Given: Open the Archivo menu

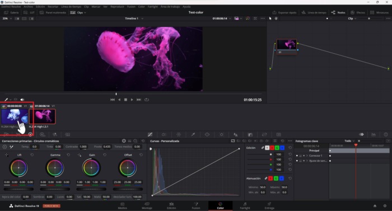Looking at the screenshot, I should point(28,7).
